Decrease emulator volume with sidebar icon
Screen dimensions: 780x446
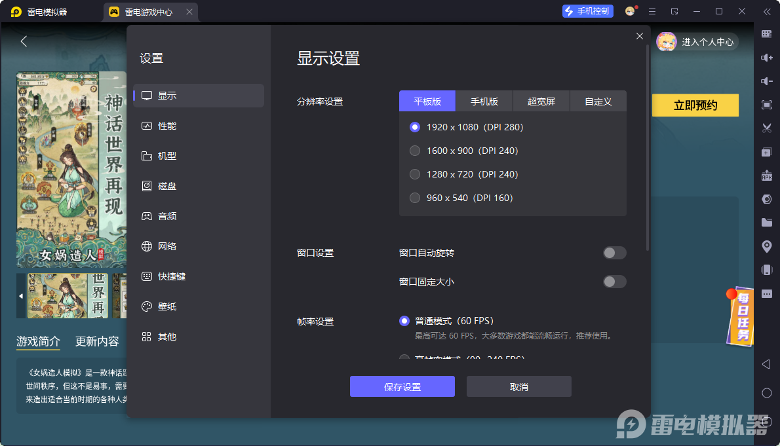(x=766, y=81)
